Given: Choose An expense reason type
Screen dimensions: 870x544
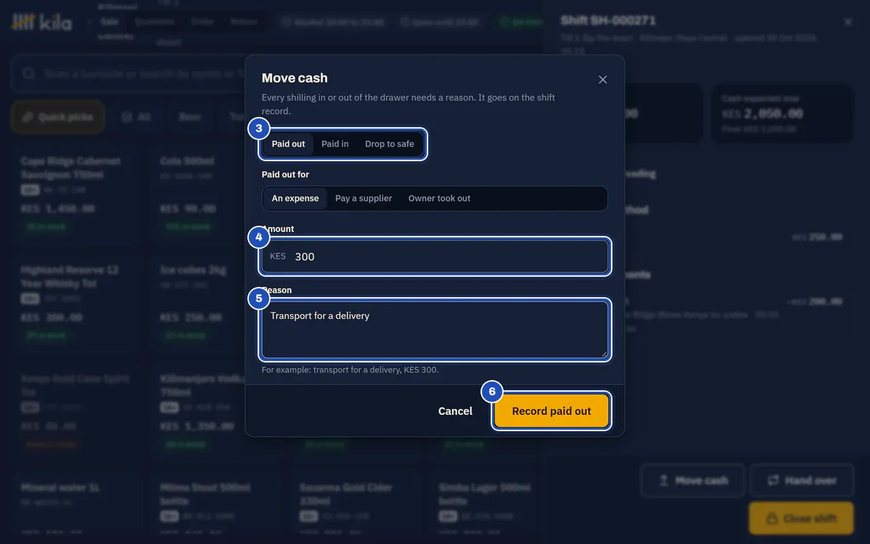Looking at the screenshot, I should click(295, 199).
